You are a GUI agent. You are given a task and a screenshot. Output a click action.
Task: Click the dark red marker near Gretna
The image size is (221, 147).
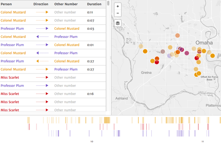pyautogui.click(x=157, y=62)
